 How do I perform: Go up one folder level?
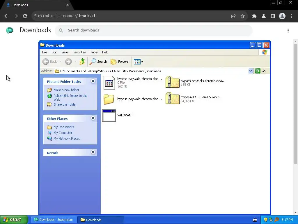(x=82, y=62)
